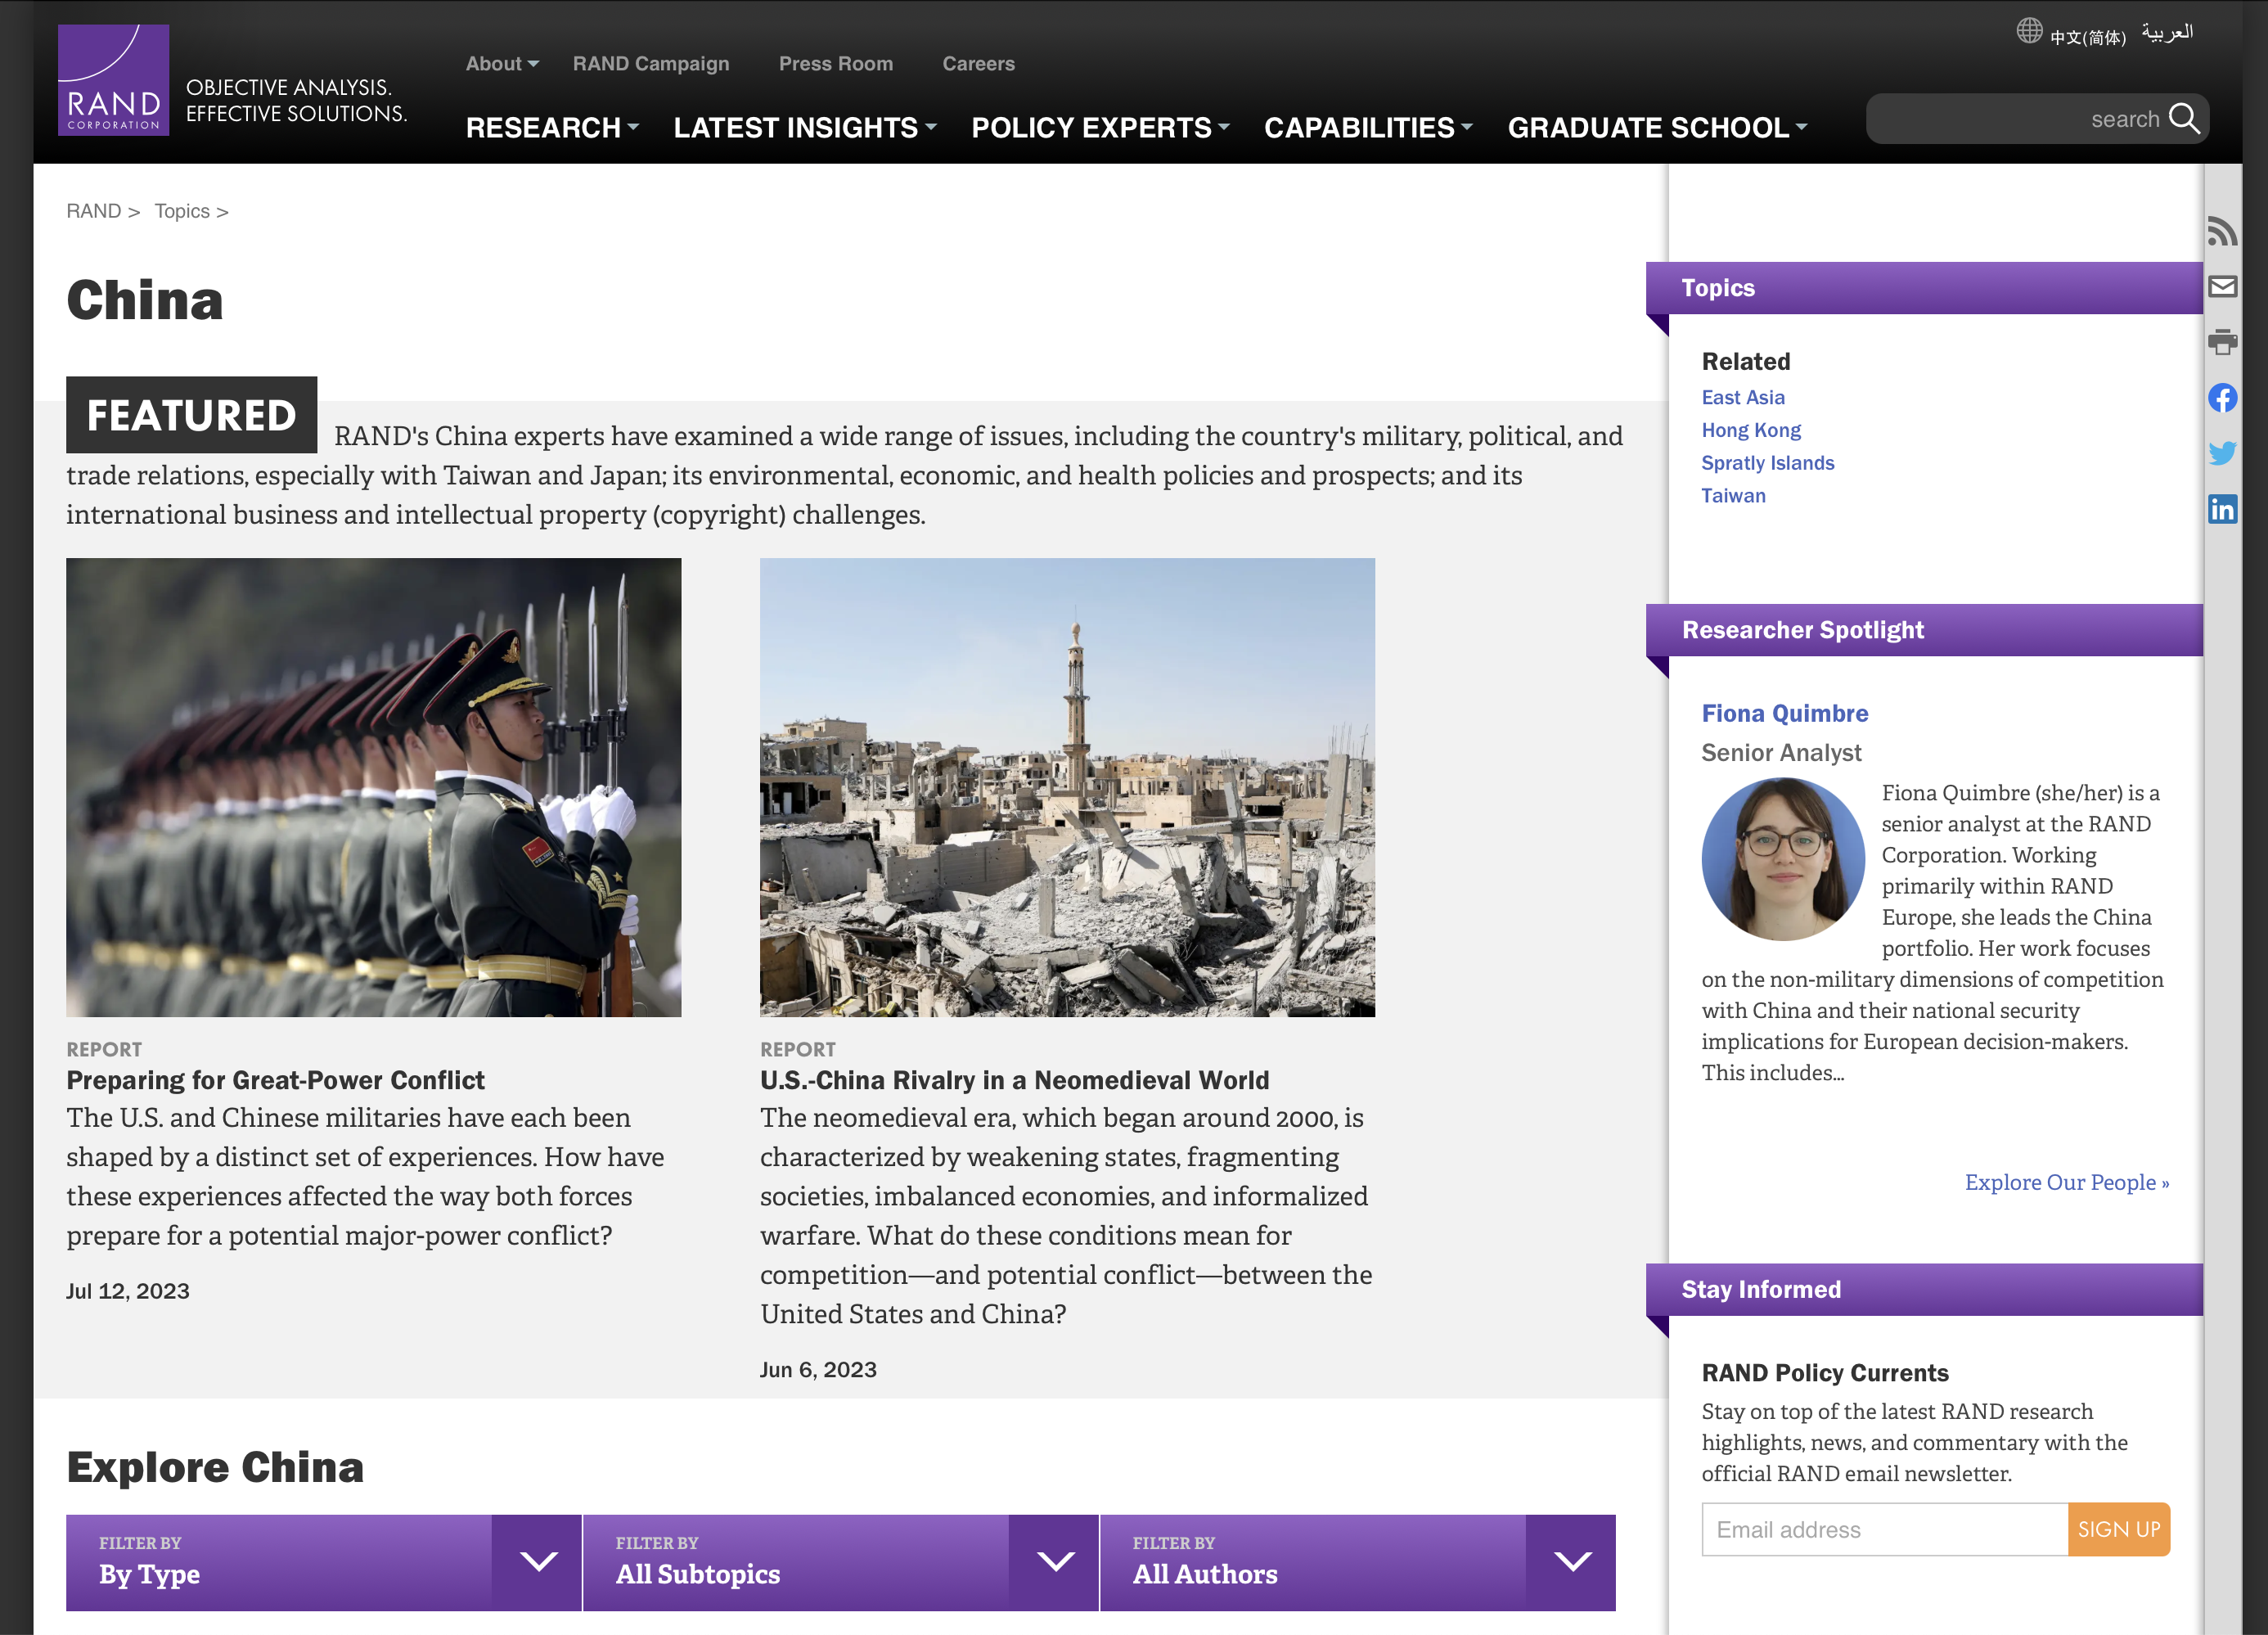
Task: Expand the LATEST INSIGHTS menu
Action: [805, 128]
